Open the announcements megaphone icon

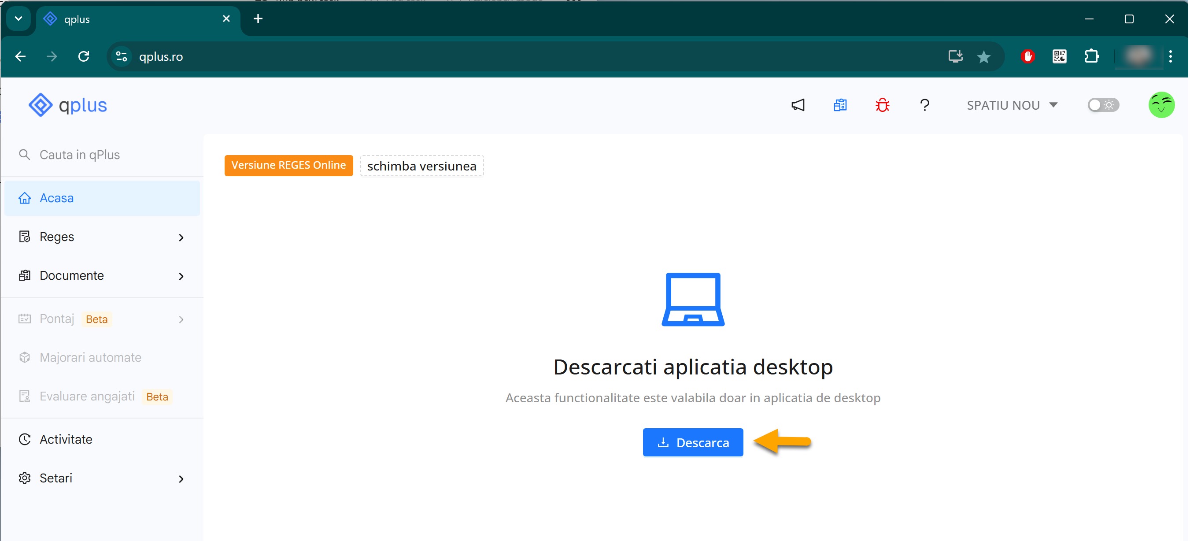point(798,105)
